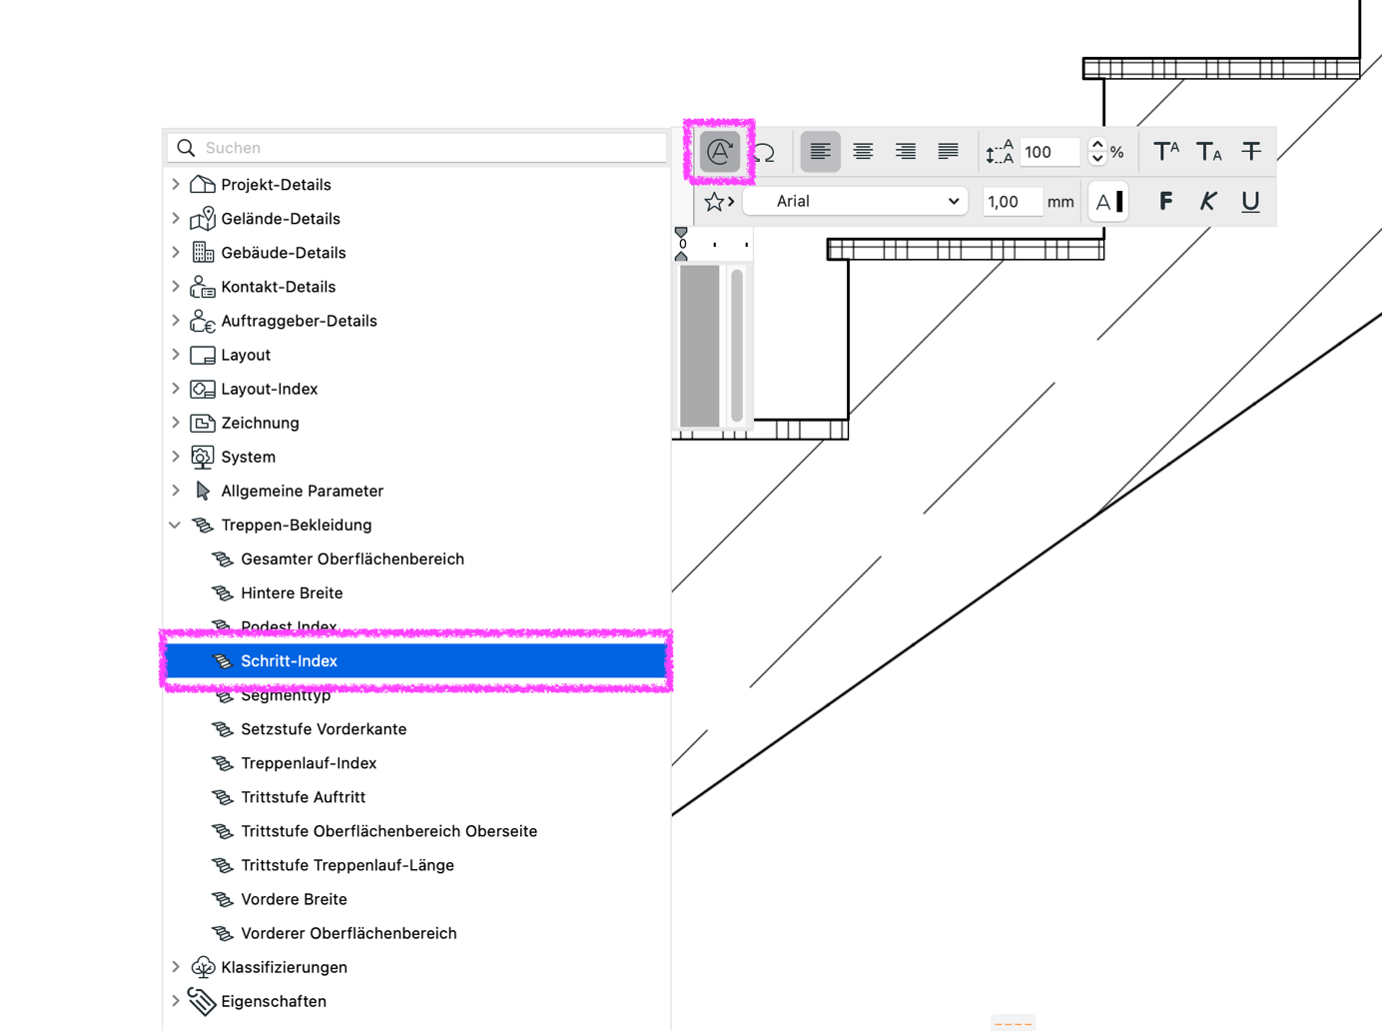Select Trittstufe Oberflächenbereich Oberseite
Screen dimensions: 1382x1031
pyautogui.click(x=388, y=831)
